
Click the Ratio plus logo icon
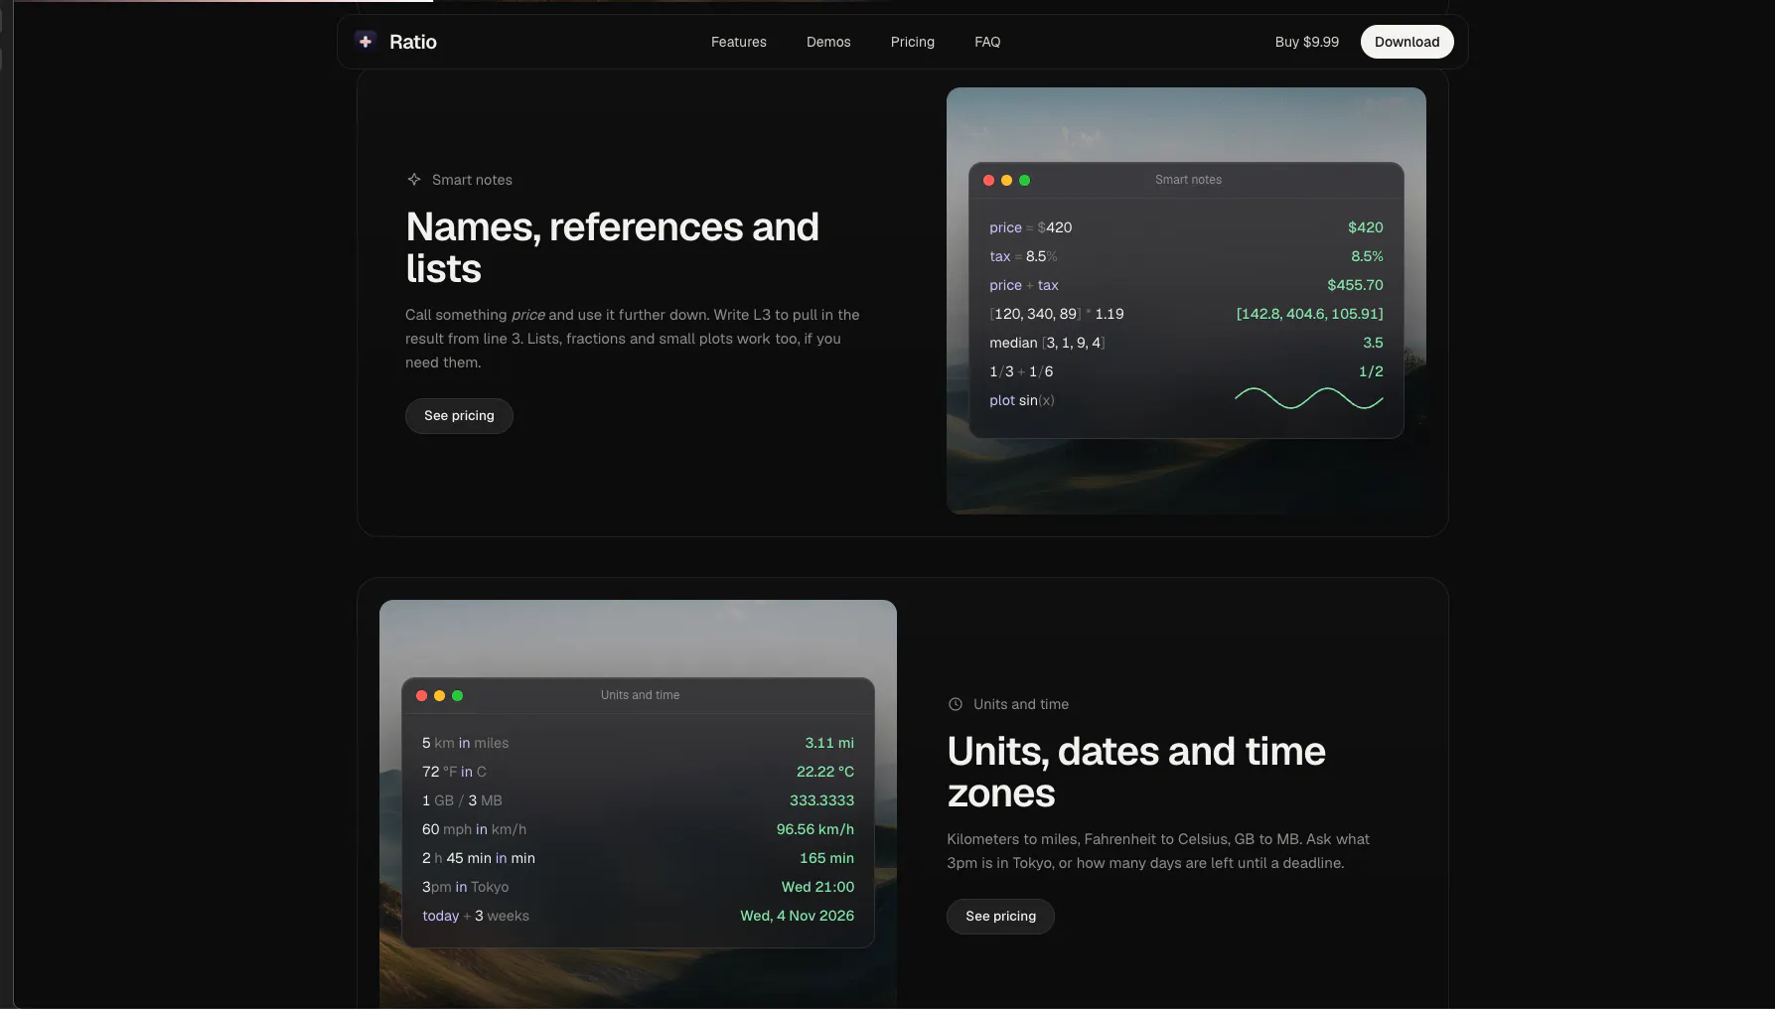tap(366, 42)
